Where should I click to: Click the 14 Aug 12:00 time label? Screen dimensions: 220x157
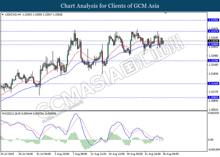point(117,154)
